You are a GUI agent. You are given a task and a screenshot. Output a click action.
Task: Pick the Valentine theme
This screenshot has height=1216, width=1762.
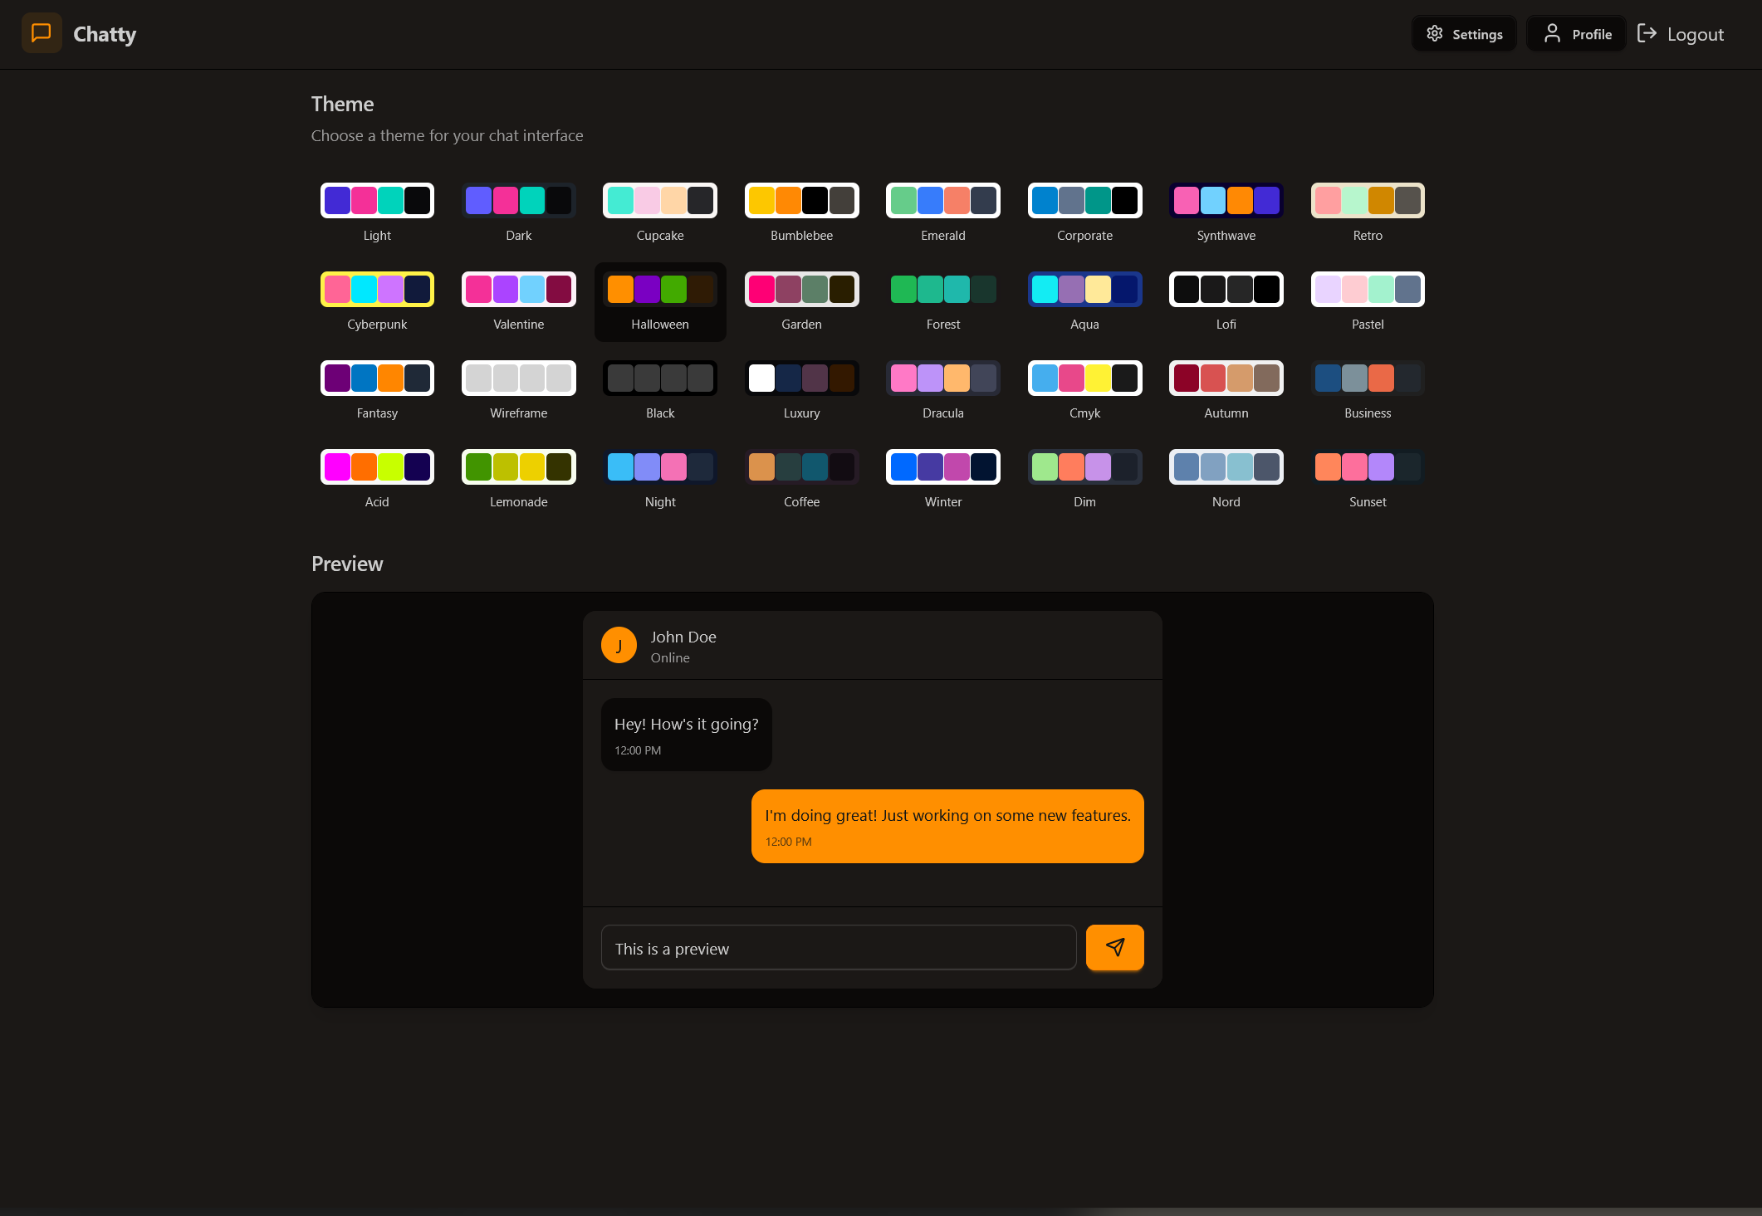point(519,301)
